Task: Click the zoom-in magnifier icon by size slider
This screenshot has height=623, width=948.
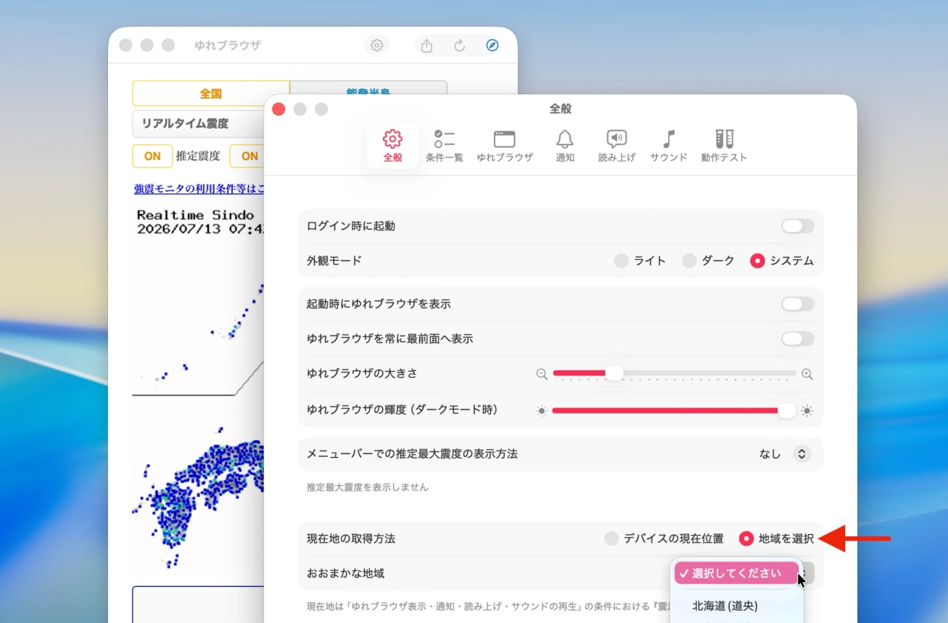Action: (807, 374)
